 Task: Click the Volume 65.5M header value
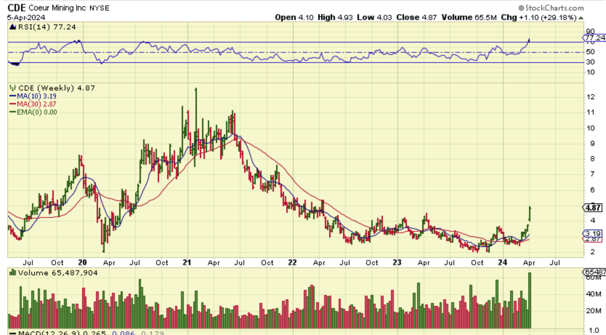tap(469, 17)
